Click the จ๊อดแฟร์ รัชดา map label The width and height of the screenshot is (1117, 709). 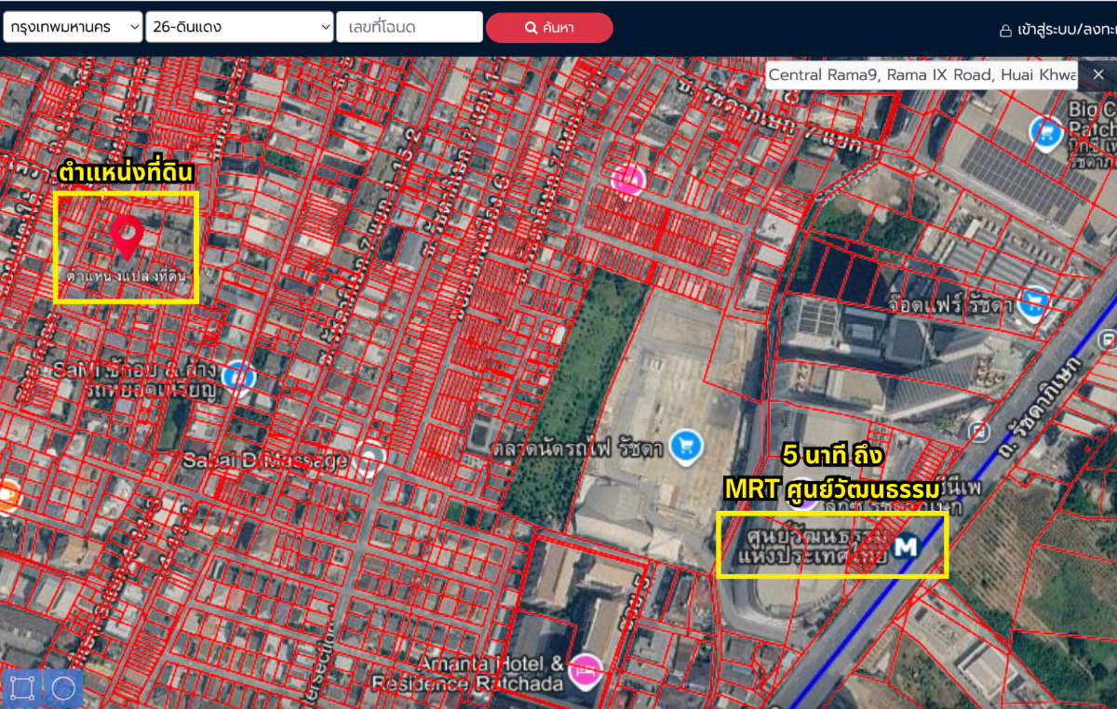click(x=949, y=304)
